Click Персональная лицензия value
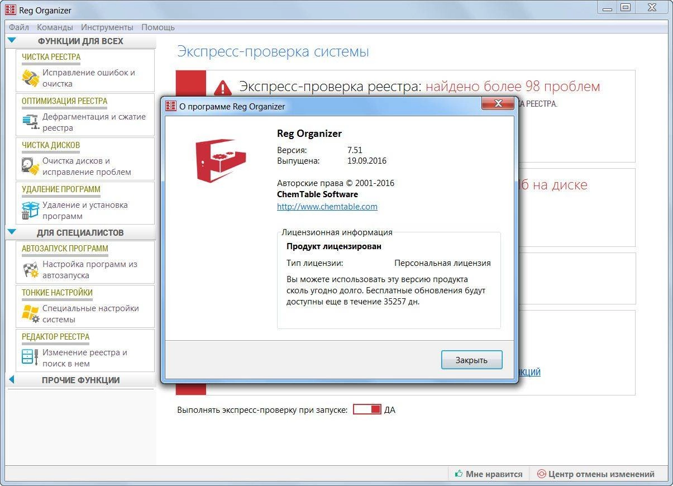This screenshot has height=486, width=673. pyautogui.click(x=442, y=263)
